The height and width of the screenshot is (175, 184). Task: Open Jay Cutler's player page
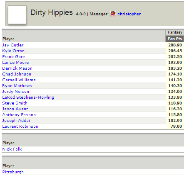pyautogui.click(x=13, y=45)
